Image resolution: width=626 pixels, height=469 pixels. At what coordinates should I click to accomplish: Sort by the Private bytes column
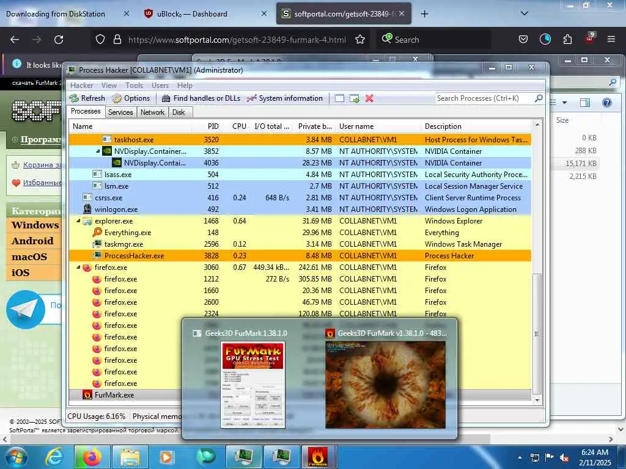pyautogui.click(x=314, y=126)
